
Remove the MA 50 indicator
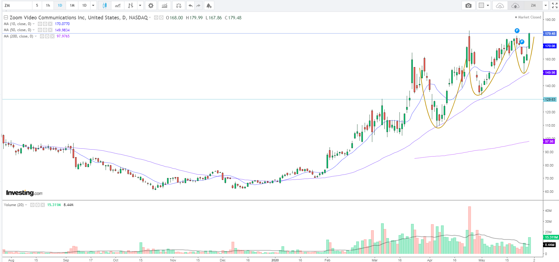click(x=50, y=30)
